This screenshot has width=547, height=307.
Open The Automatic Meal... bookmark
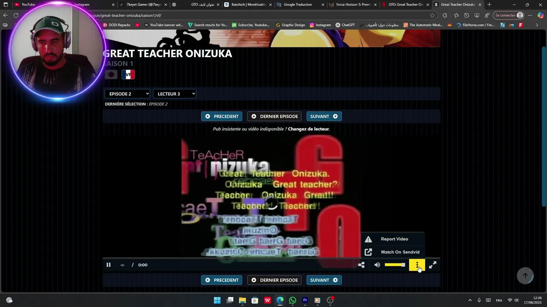click(x=423, y=25)
